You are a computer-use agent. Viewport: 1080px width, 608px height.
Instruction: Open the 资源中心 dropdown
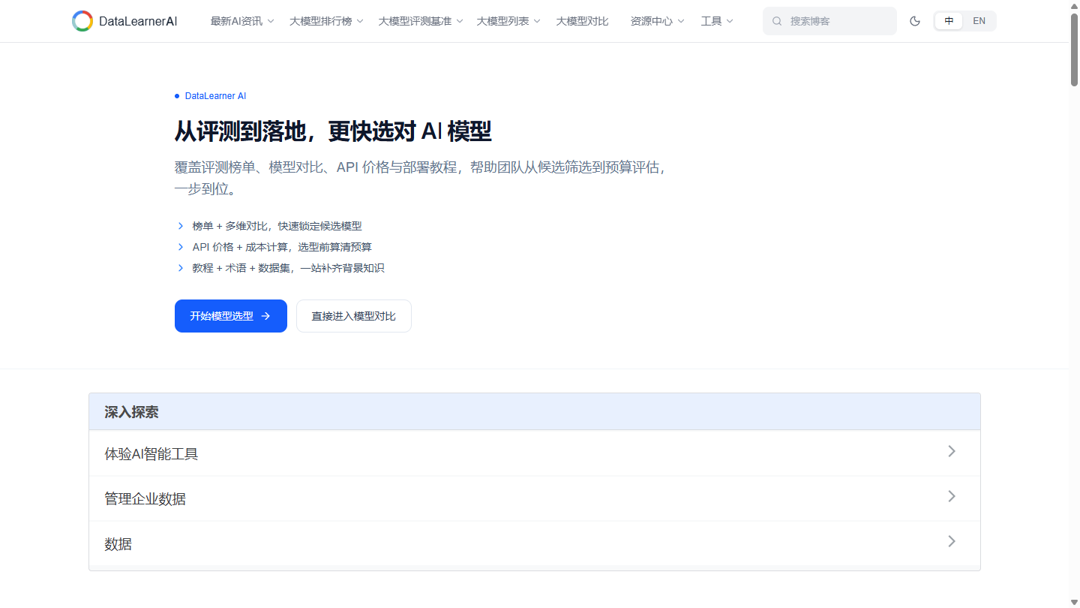658,21
